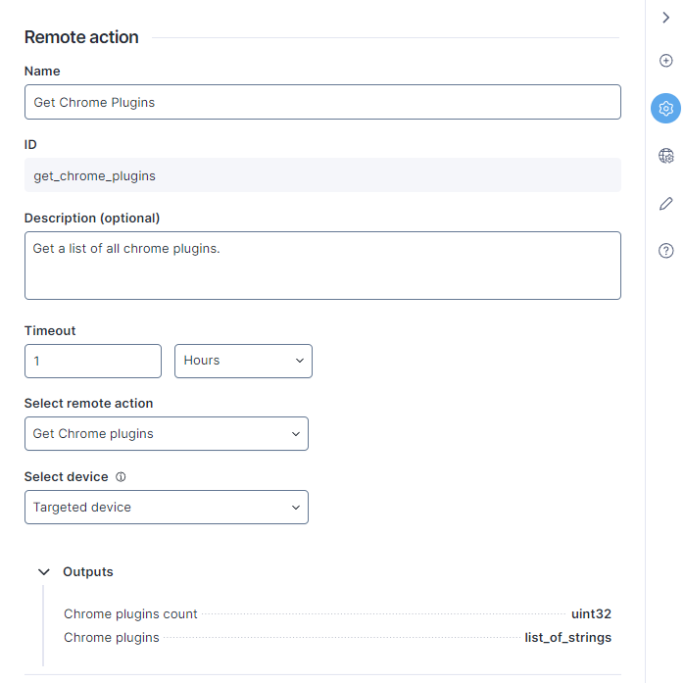The image size is (685, 683).
Task: Click the Description text area
Action: 322,266
